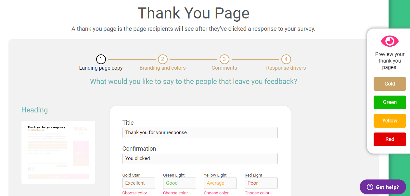Click the Title text field

pos(200,133)
